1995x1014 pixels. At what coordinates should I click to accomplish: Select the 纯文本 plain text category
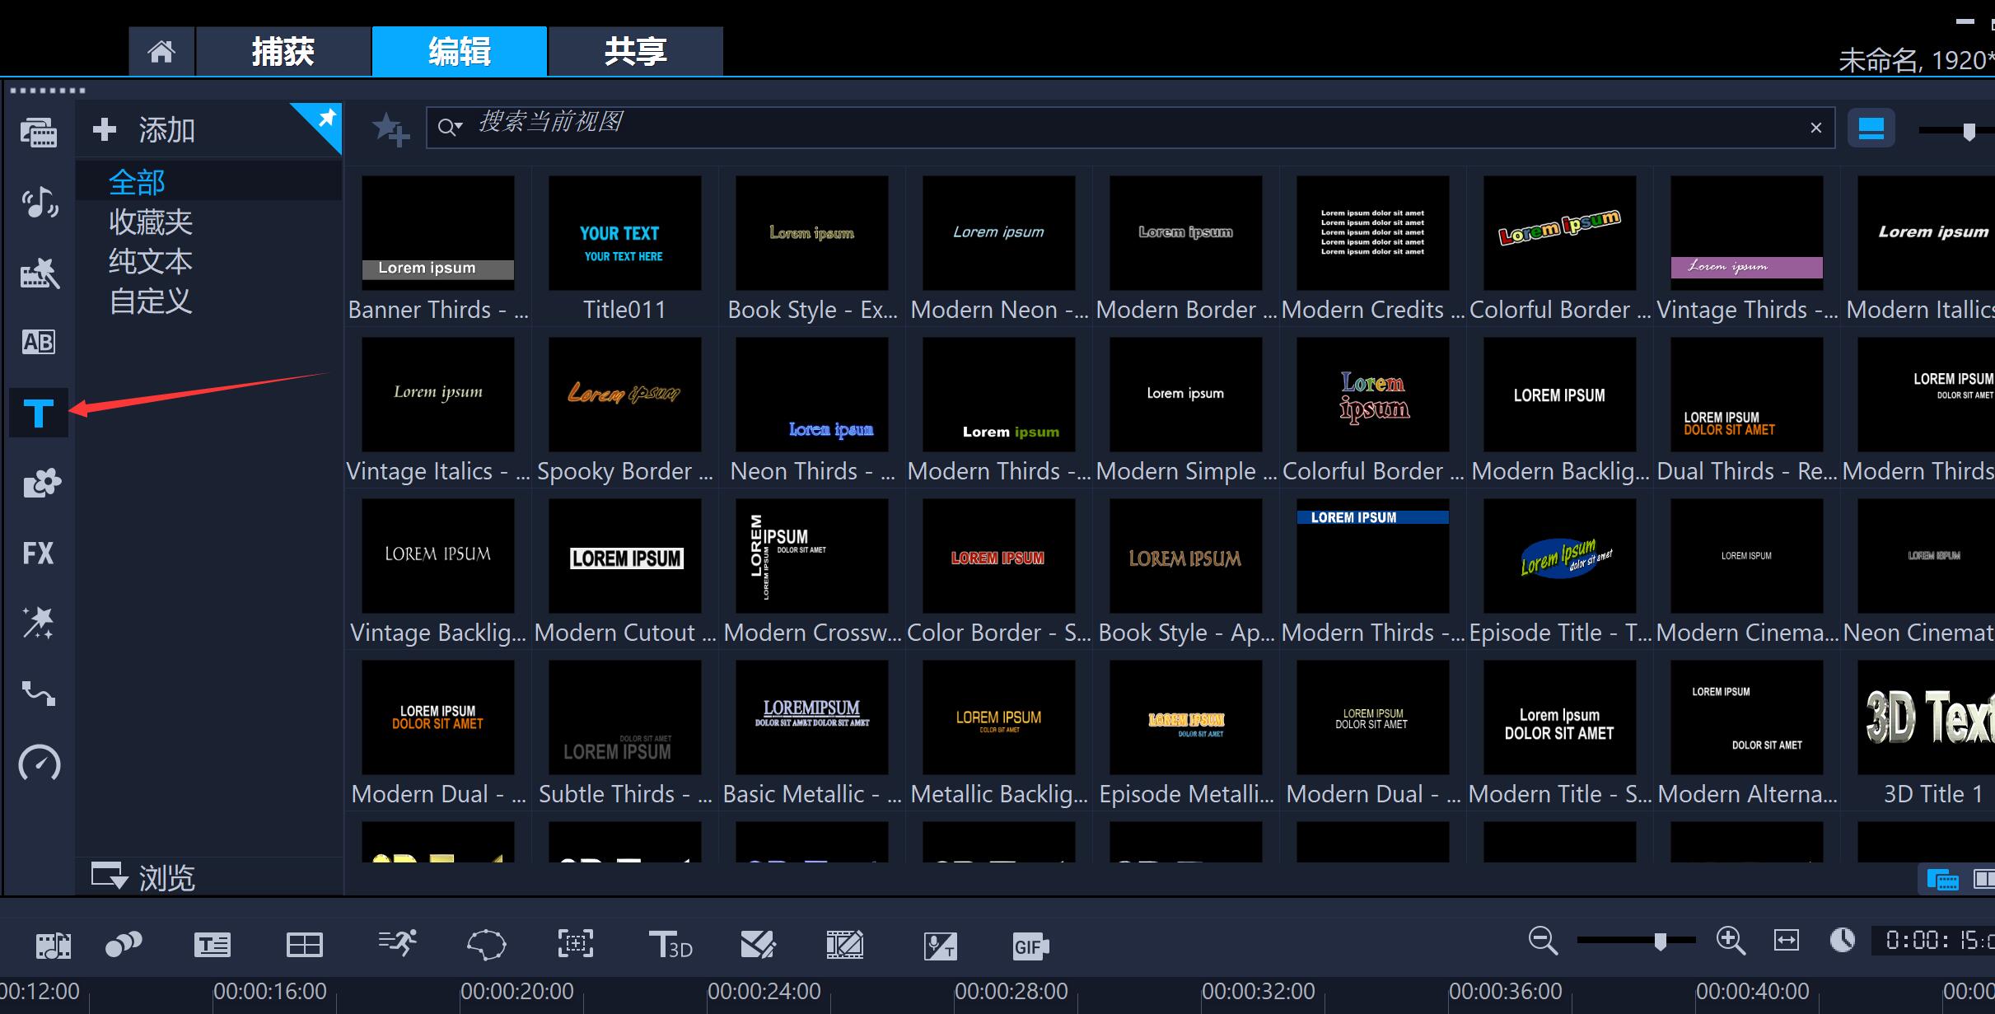click(151, 261)
